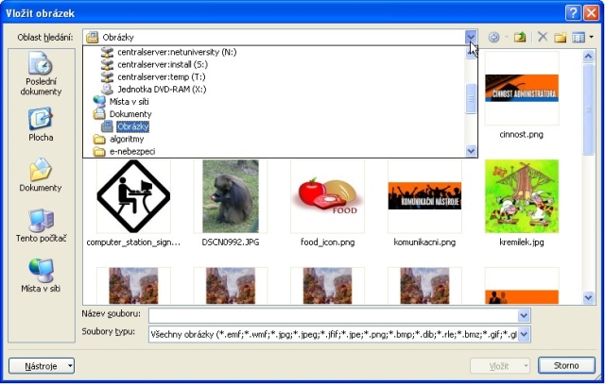Click the Delete (X) toolbar icon
This screenshot has width=605, height=384.
click(543, 37)
